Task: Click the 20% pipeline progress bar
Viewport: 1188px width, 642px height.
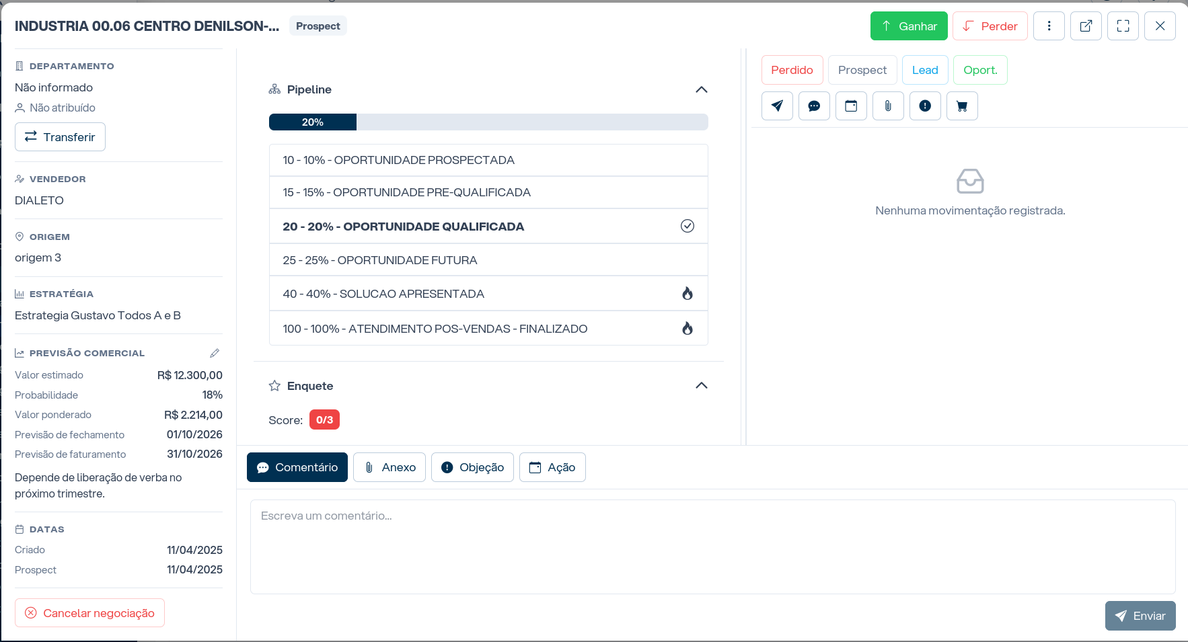Action: 488,122
